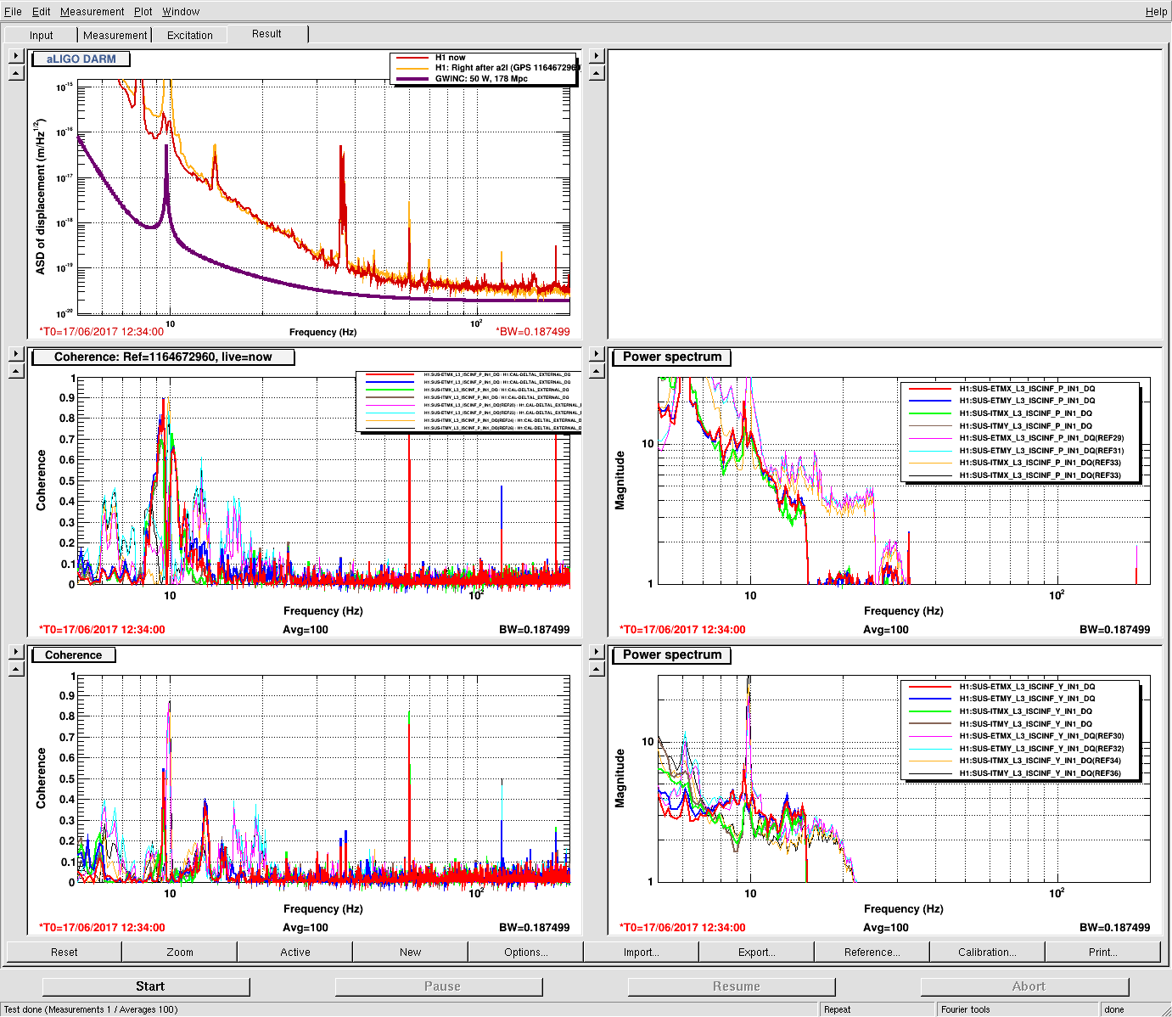Viewport: 1172px width, 1017px height.
Task: Click H1:SUS-ETMX_L3_ISCINF_P_IN1_DQ legend entry
Action: pos(1027,389)
